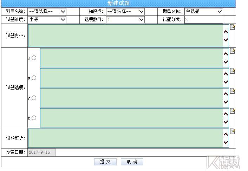Mark option C radio button
Screen dimensions: 248x171
(x=34, y=98)
